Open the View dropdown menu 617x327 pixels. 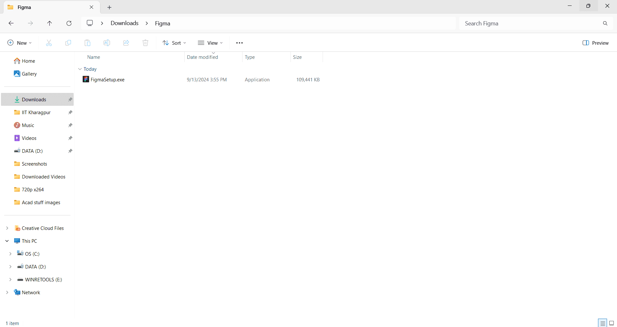click(x=210, y=42)
